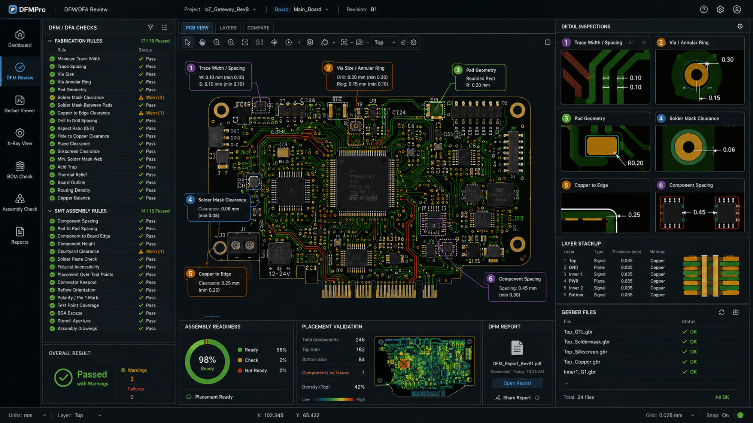Toggle the Snap On indicator
This screenshot has height=423, width=753.
[740, 415]
